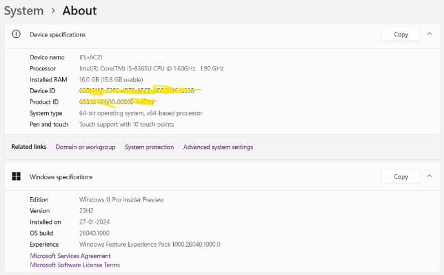Click the Processor label
This screenshot has height=275, width=444.
[x=43, y=68]
